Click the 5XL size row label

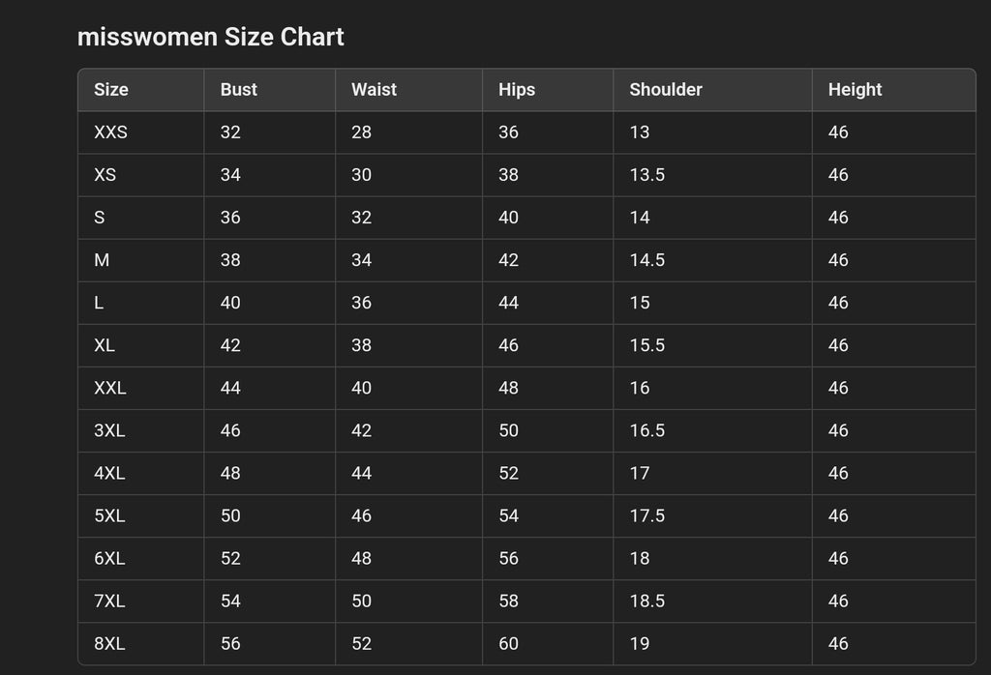[x=109, y=515]
